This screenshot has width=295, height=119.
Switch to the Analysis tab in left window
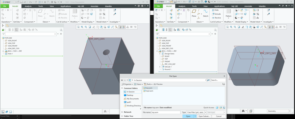coord(28,6)
